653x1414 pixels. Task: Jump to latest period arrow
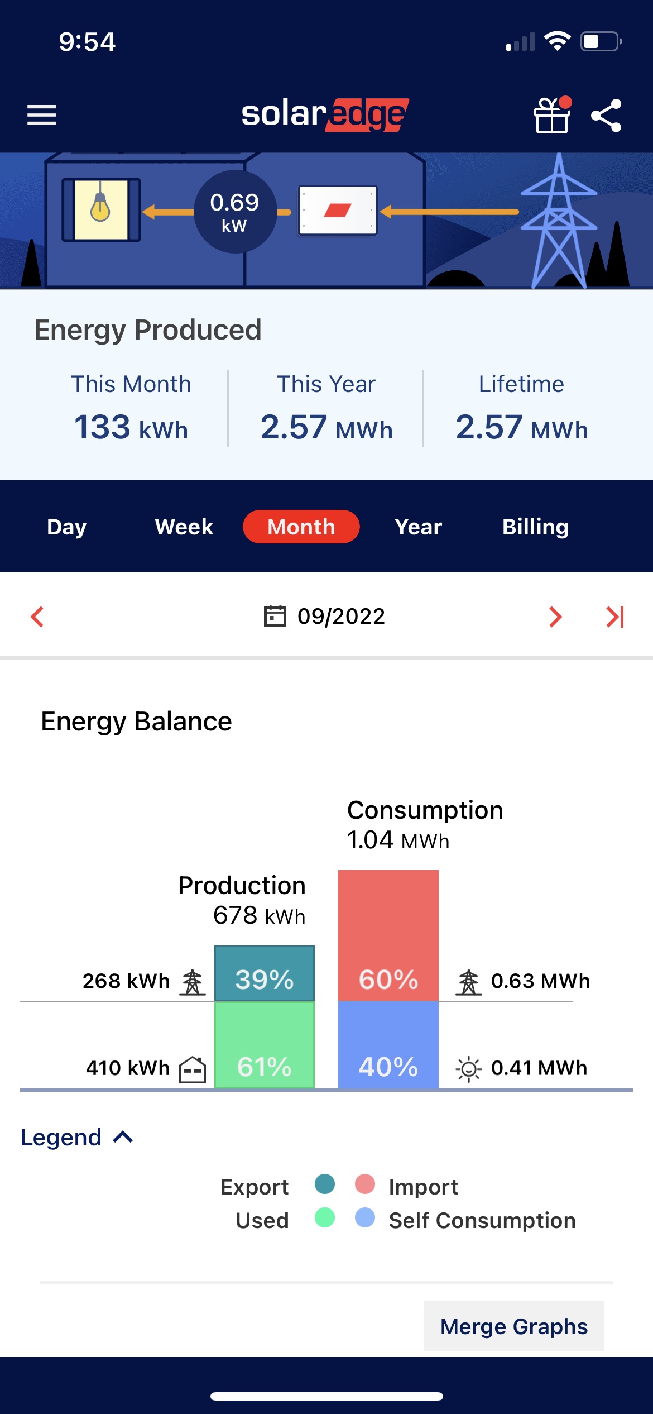tap(614, 617)
